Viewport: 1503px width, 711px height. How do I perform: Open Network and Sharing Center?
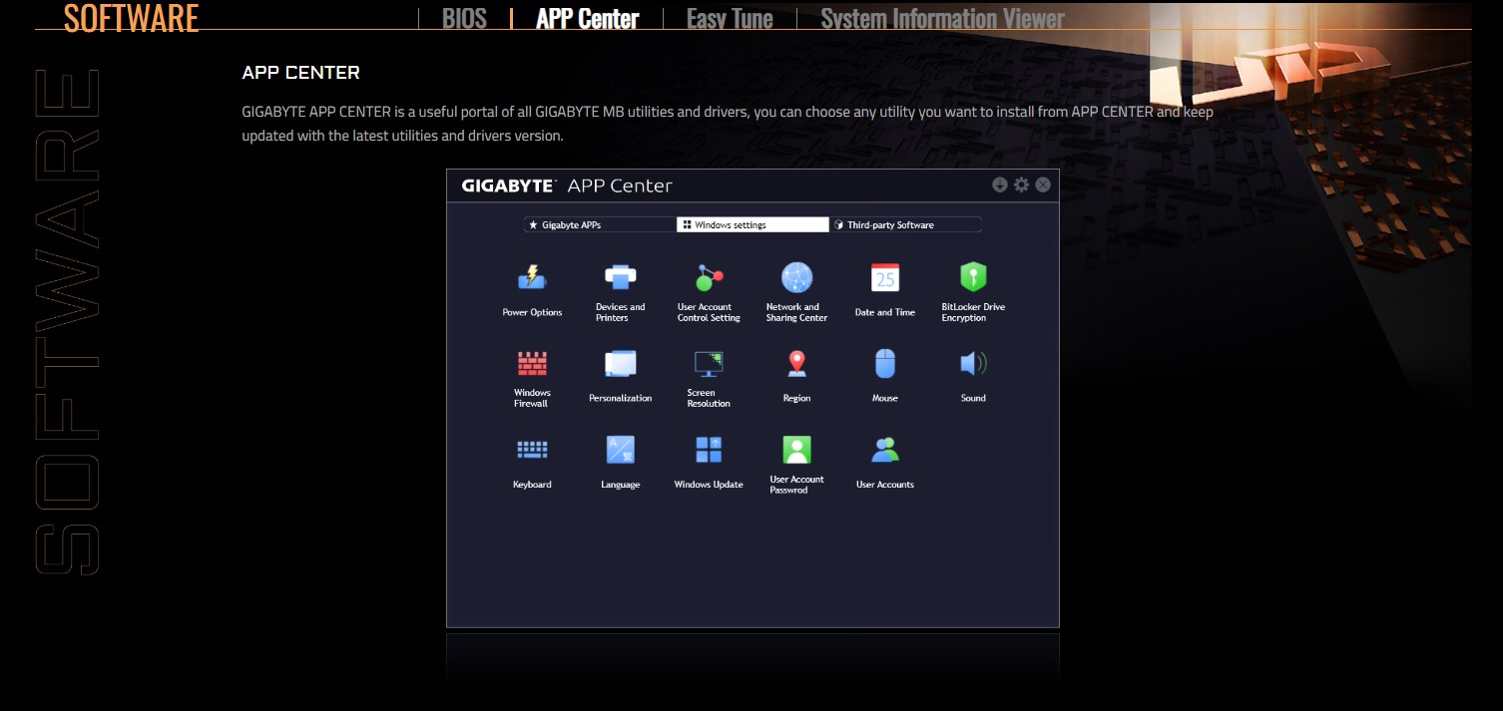pyautogui.click(x=796, y=277)
